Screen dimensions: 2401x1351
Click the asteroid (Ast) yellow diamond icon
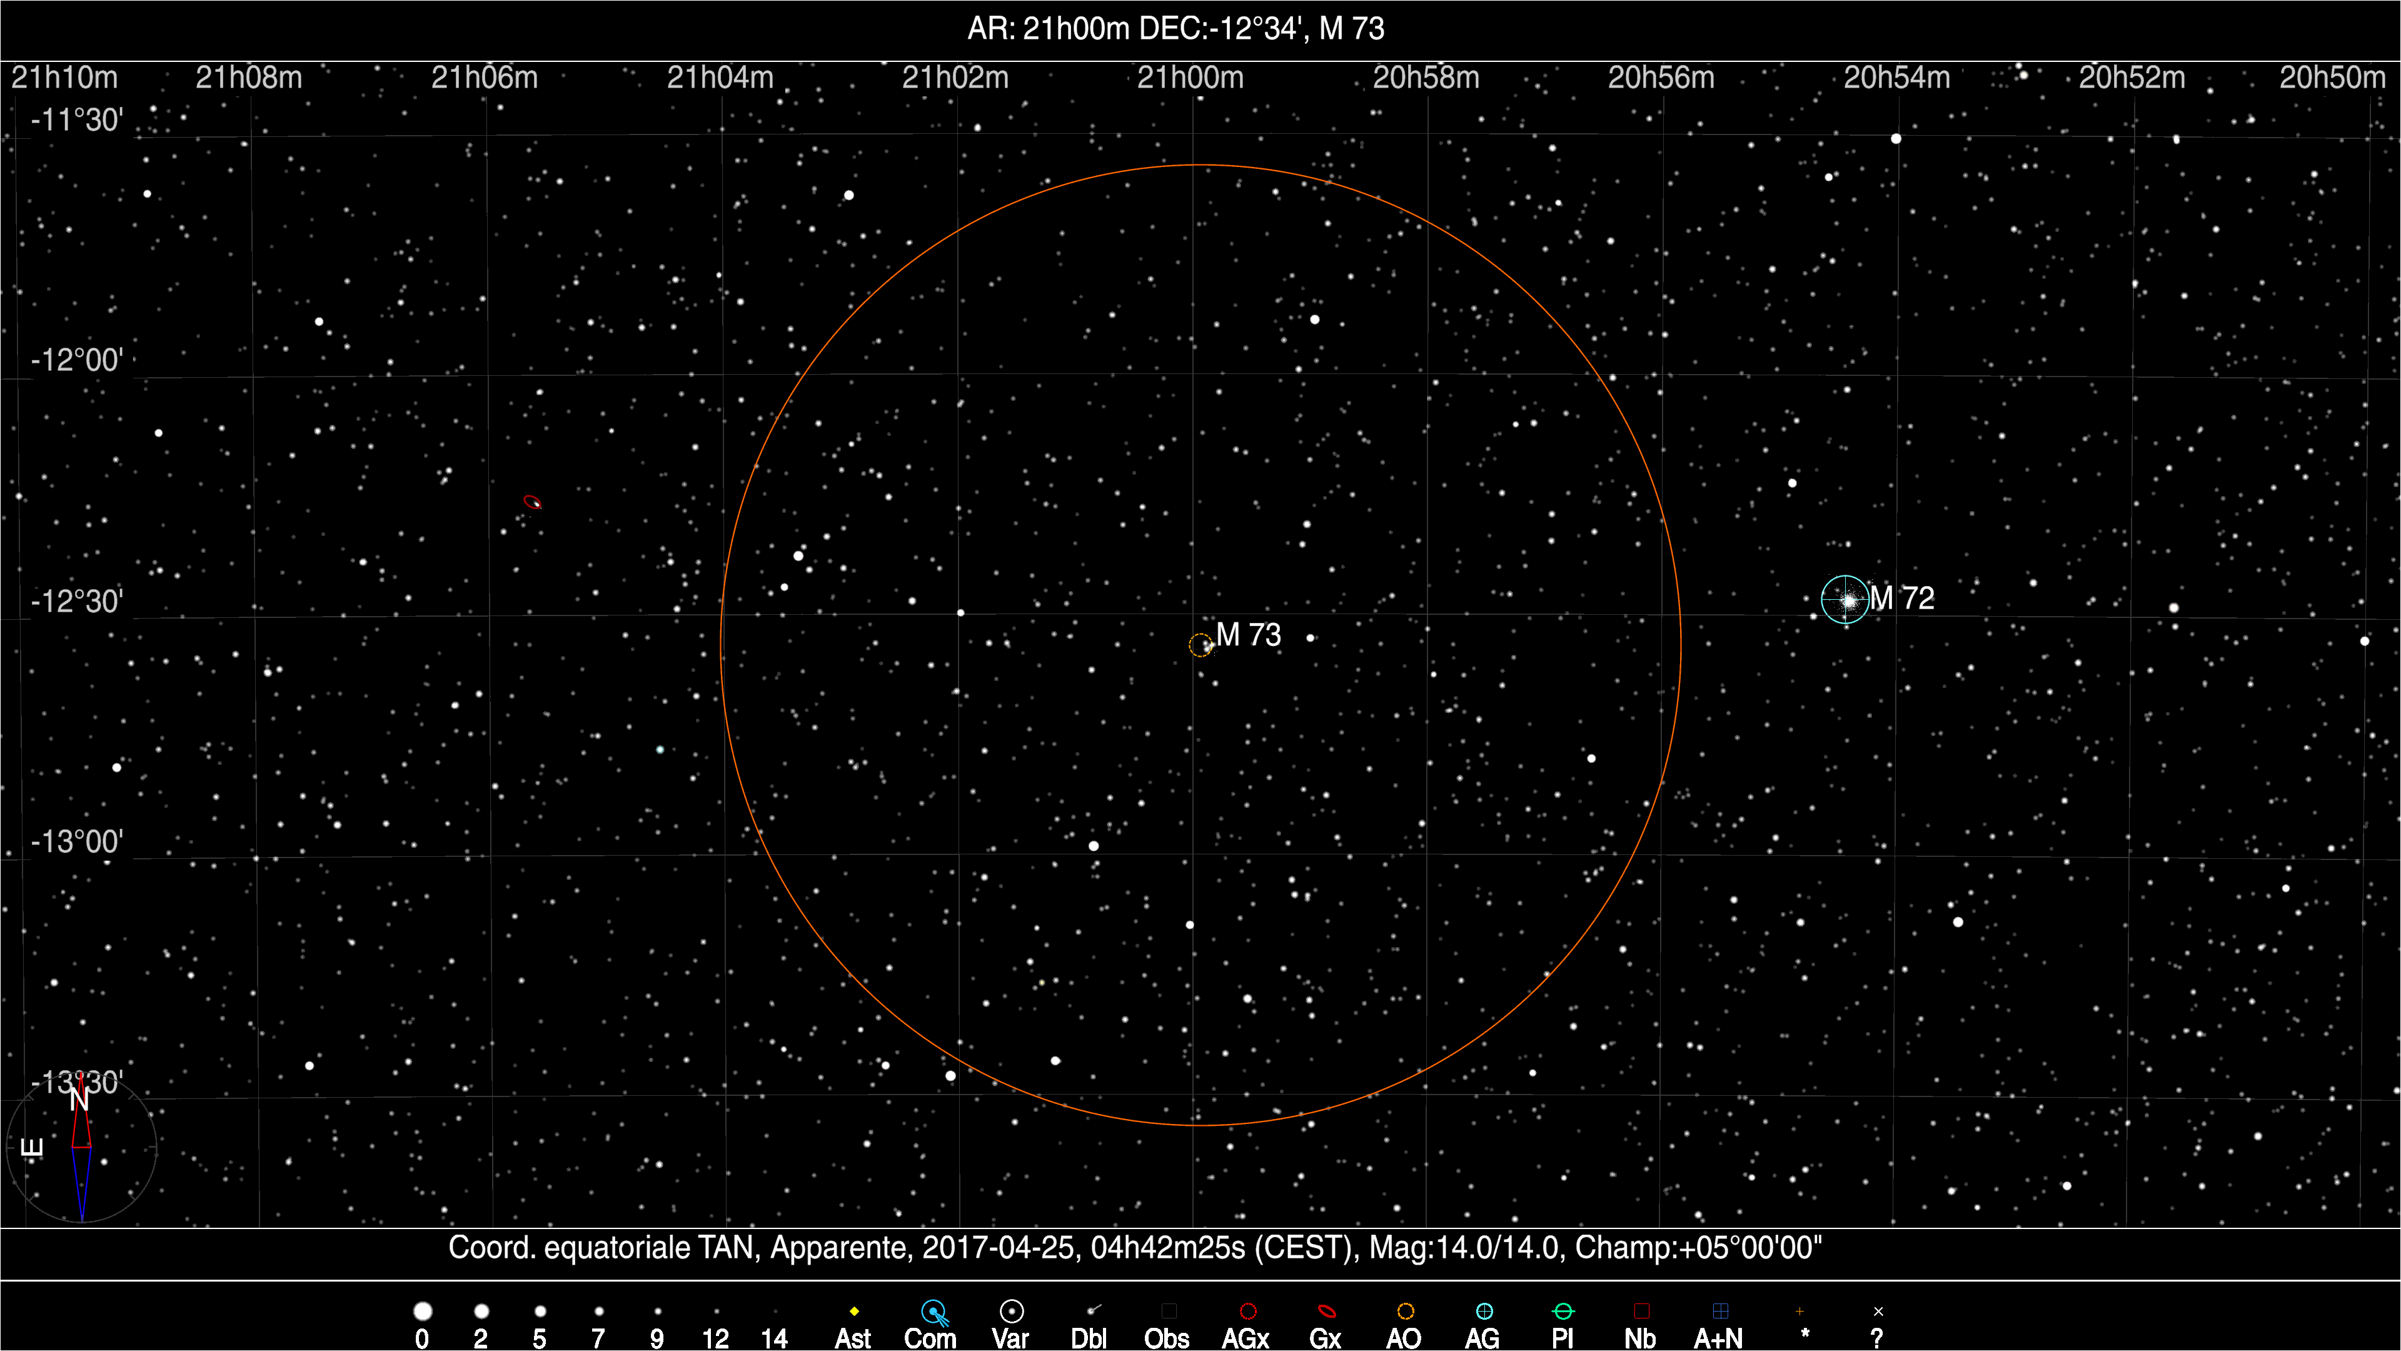(853, 1312)
